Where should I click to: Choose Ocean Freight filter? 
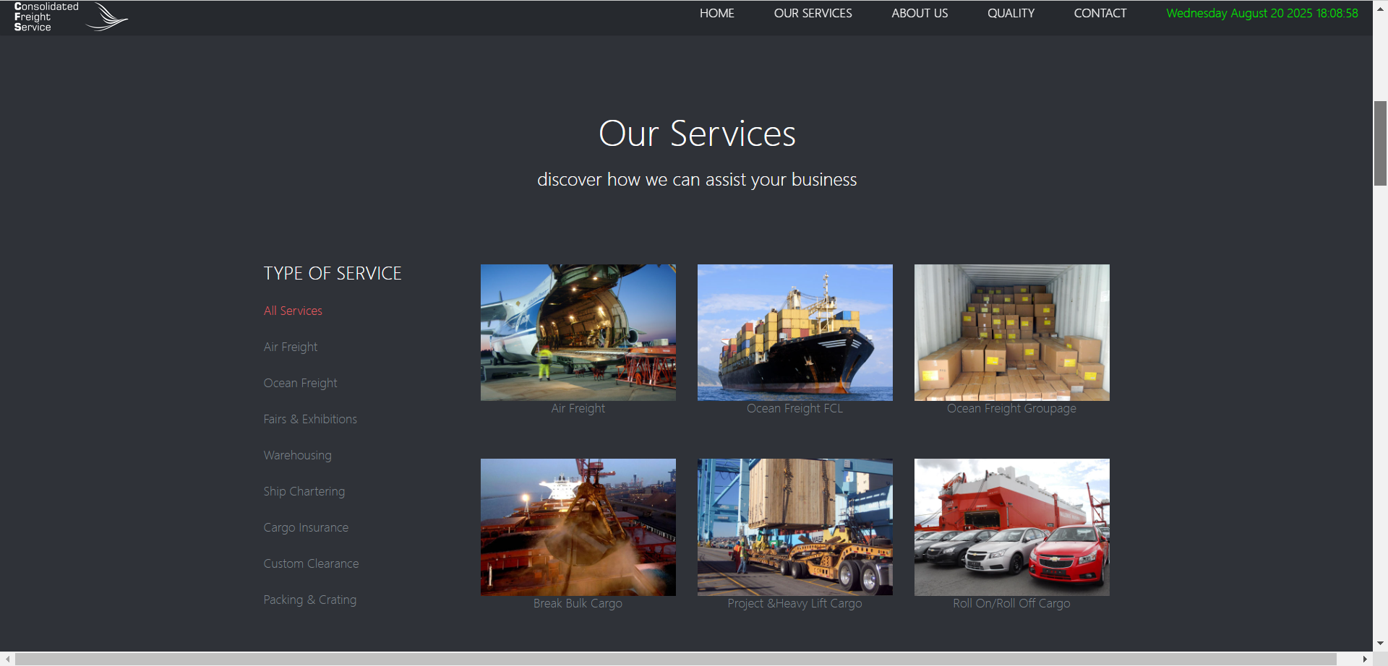300,383
